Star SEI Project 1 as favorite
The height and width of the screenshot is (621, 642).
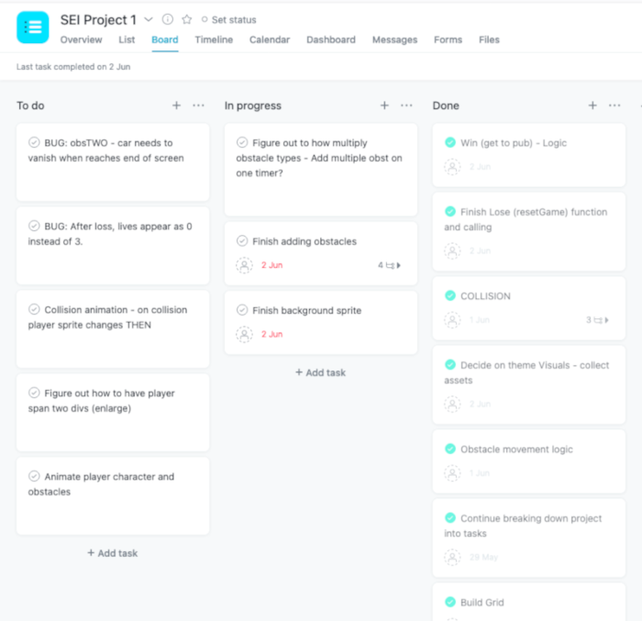[187, 19]
